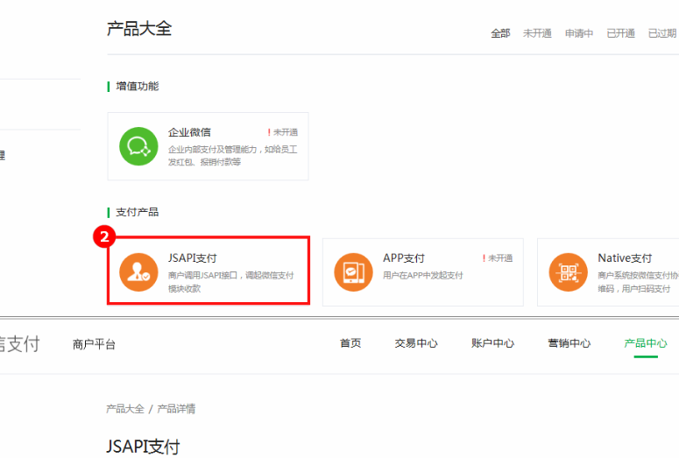Click the orange APP支付 phone icon
The height and width of the screenshot is (458, 679).
pyautogui.click(x=353, y=272)
